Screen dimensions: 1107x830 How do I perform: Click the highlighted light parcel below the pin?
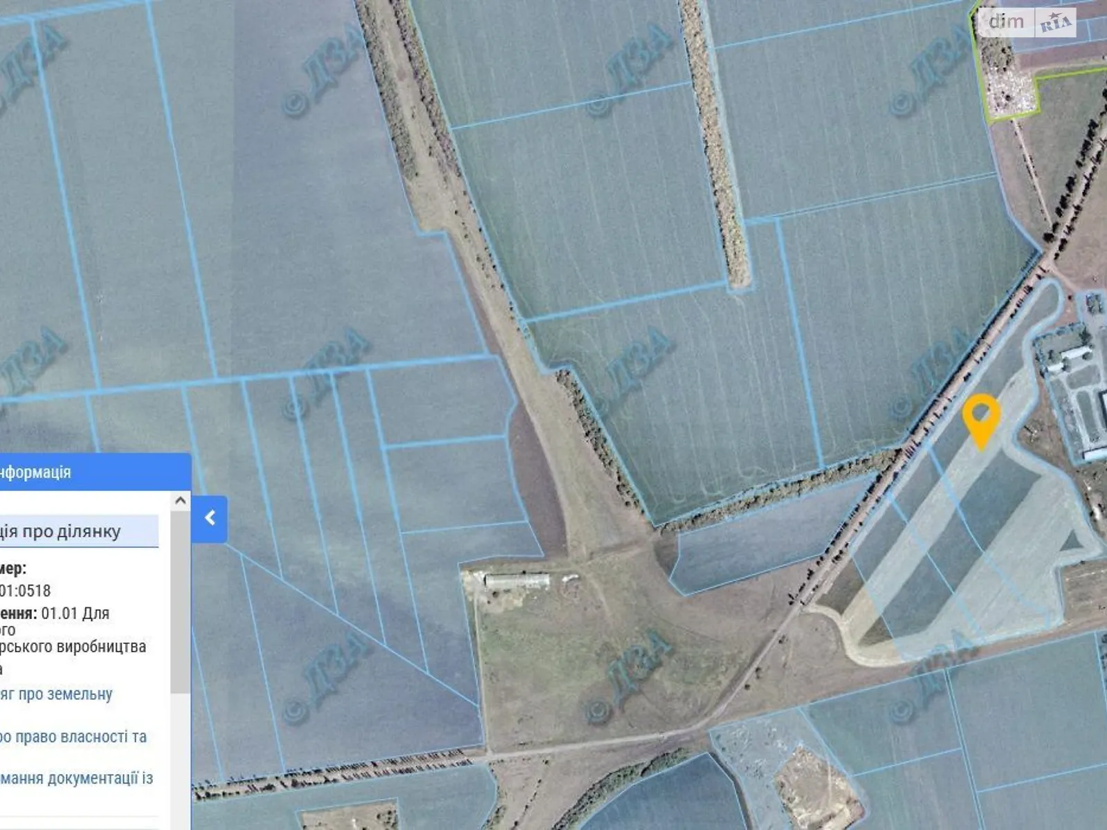(x=969, y=553)
